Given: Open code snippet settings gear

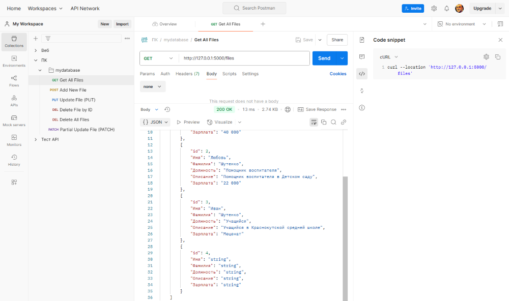Looking at the screenshot, I should point(486,57).
